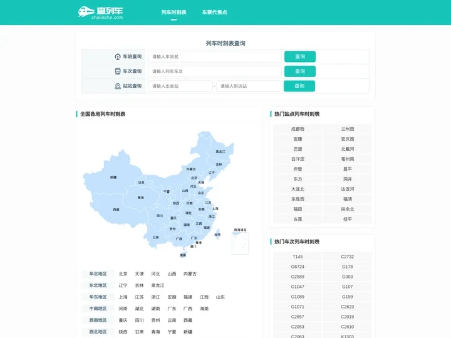Screen dimensions: 451x338
Task: Open hot station 桂平 timetable
Action: click(x=348, y=219)
